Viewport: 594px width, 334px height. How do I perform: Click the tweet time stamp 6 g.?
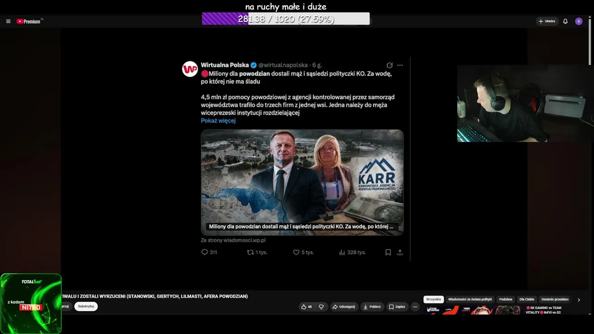pyautogui.click(x=317, y=65)
